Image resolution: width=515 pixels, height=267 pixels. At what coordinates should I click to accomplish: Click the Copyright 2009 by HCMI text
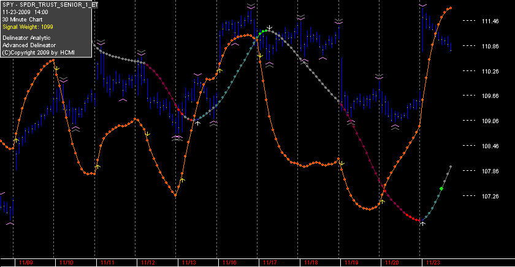point(39,53)
